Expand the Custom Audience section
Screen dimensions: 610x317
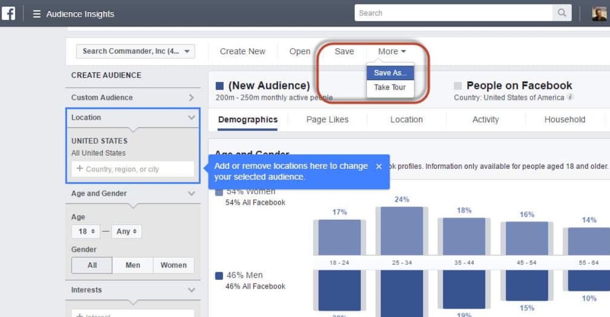point(133,97)
